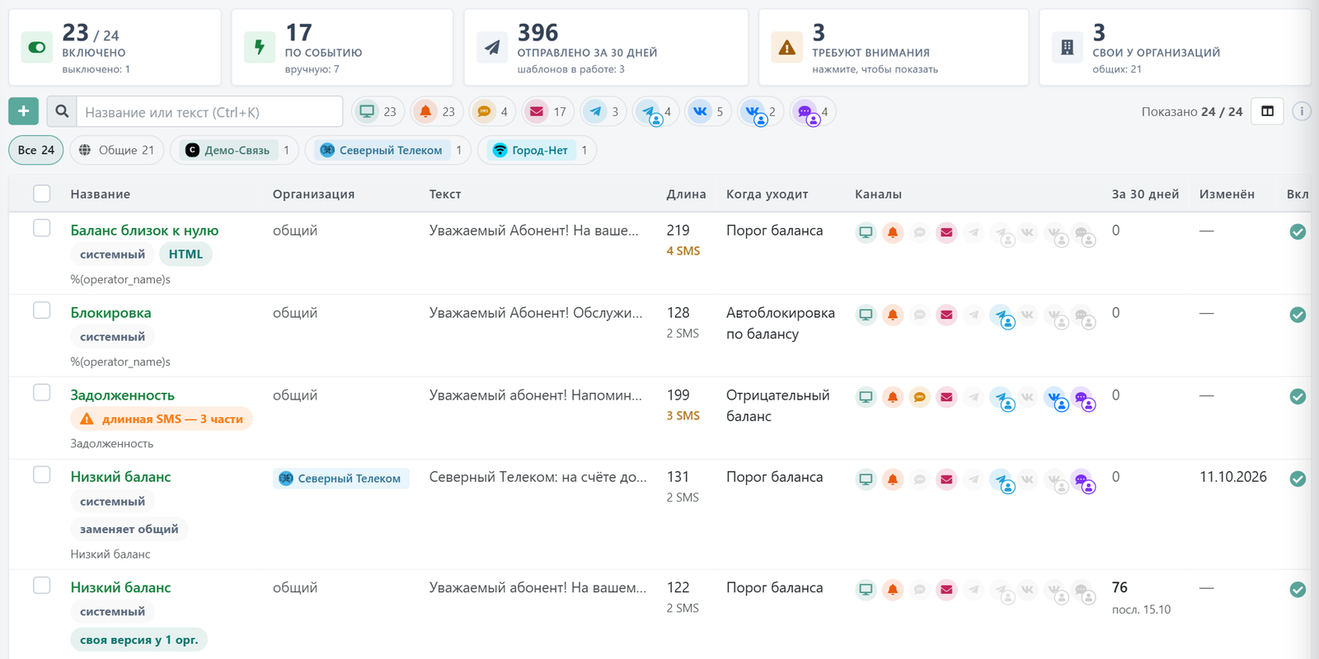
Task: Toggle personal VK channel in the Задолженность row
Action: pyautogui.click(x=1056, y=398)
